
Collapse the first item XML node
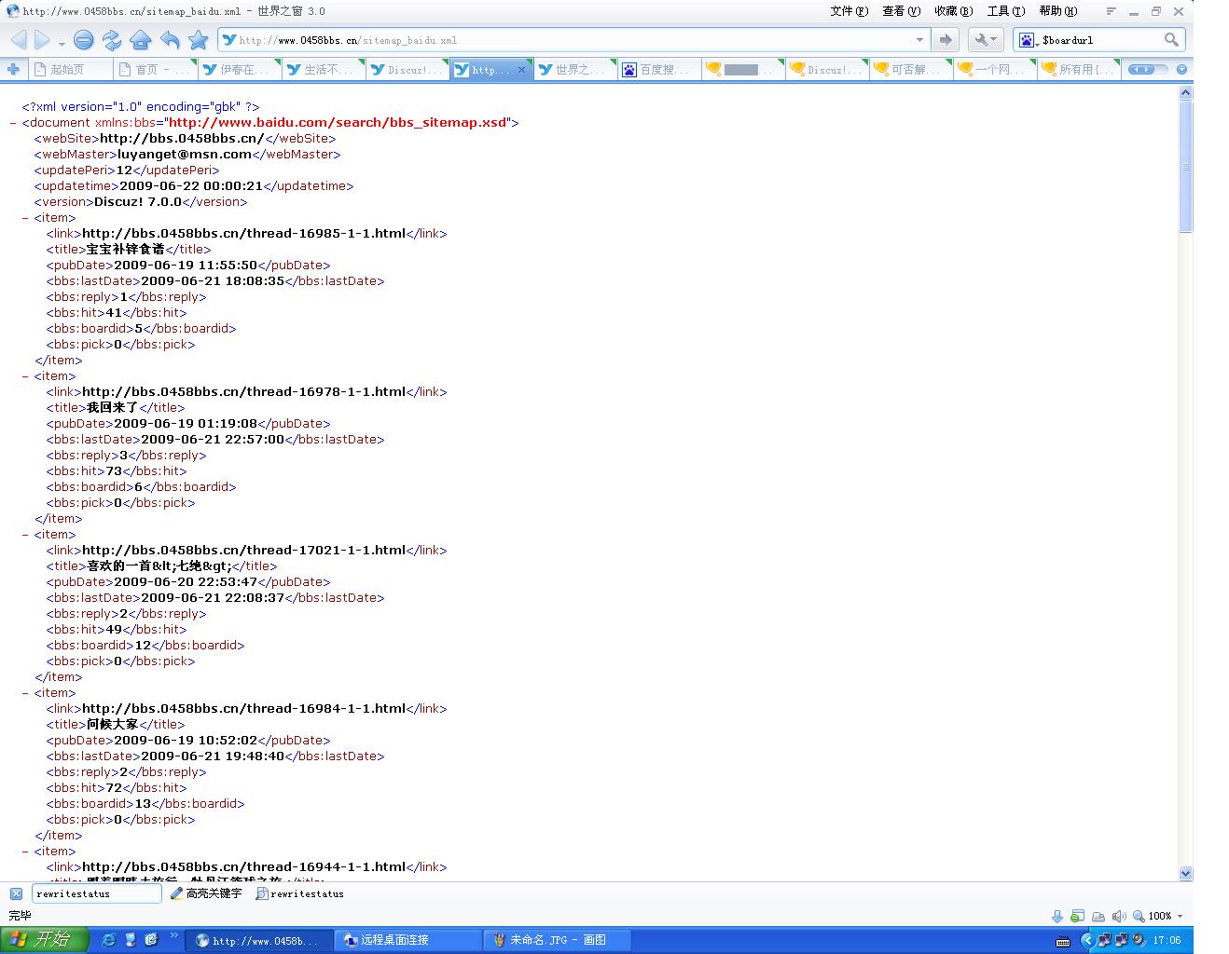(26, 218)
